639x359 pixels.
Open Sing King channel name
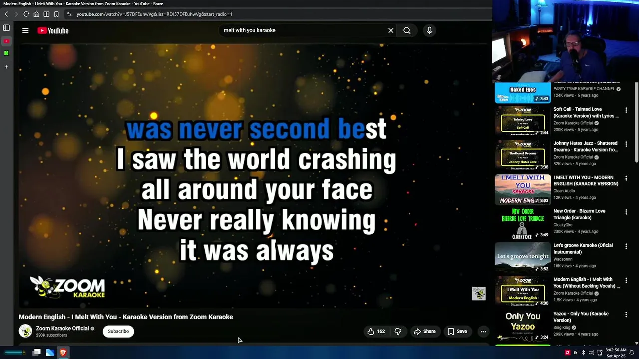(x=562, y=327)
